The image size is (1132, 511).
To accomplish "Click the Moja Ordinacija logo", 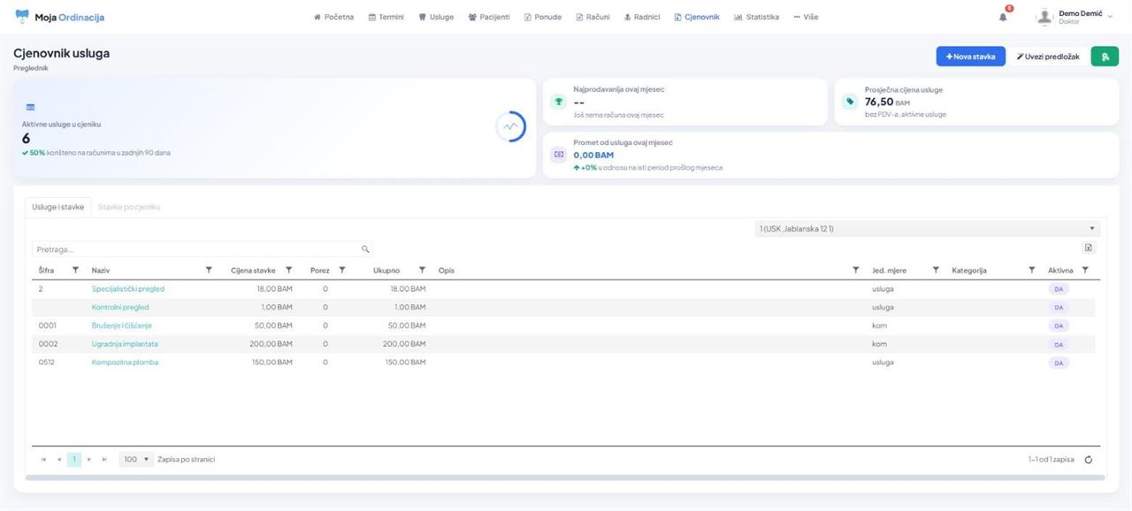I will pos(59,17).
